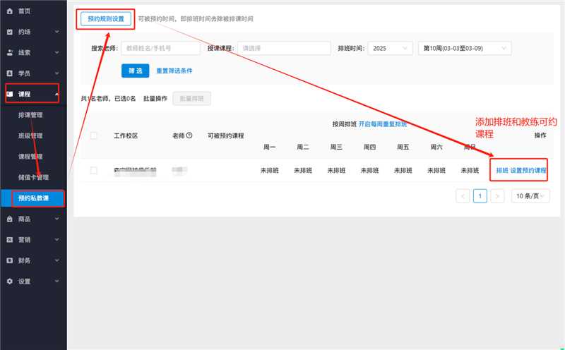Click the 学员 student icon in sidebar
The width and height of the screenshot is (565, 350).
point(10,73)
